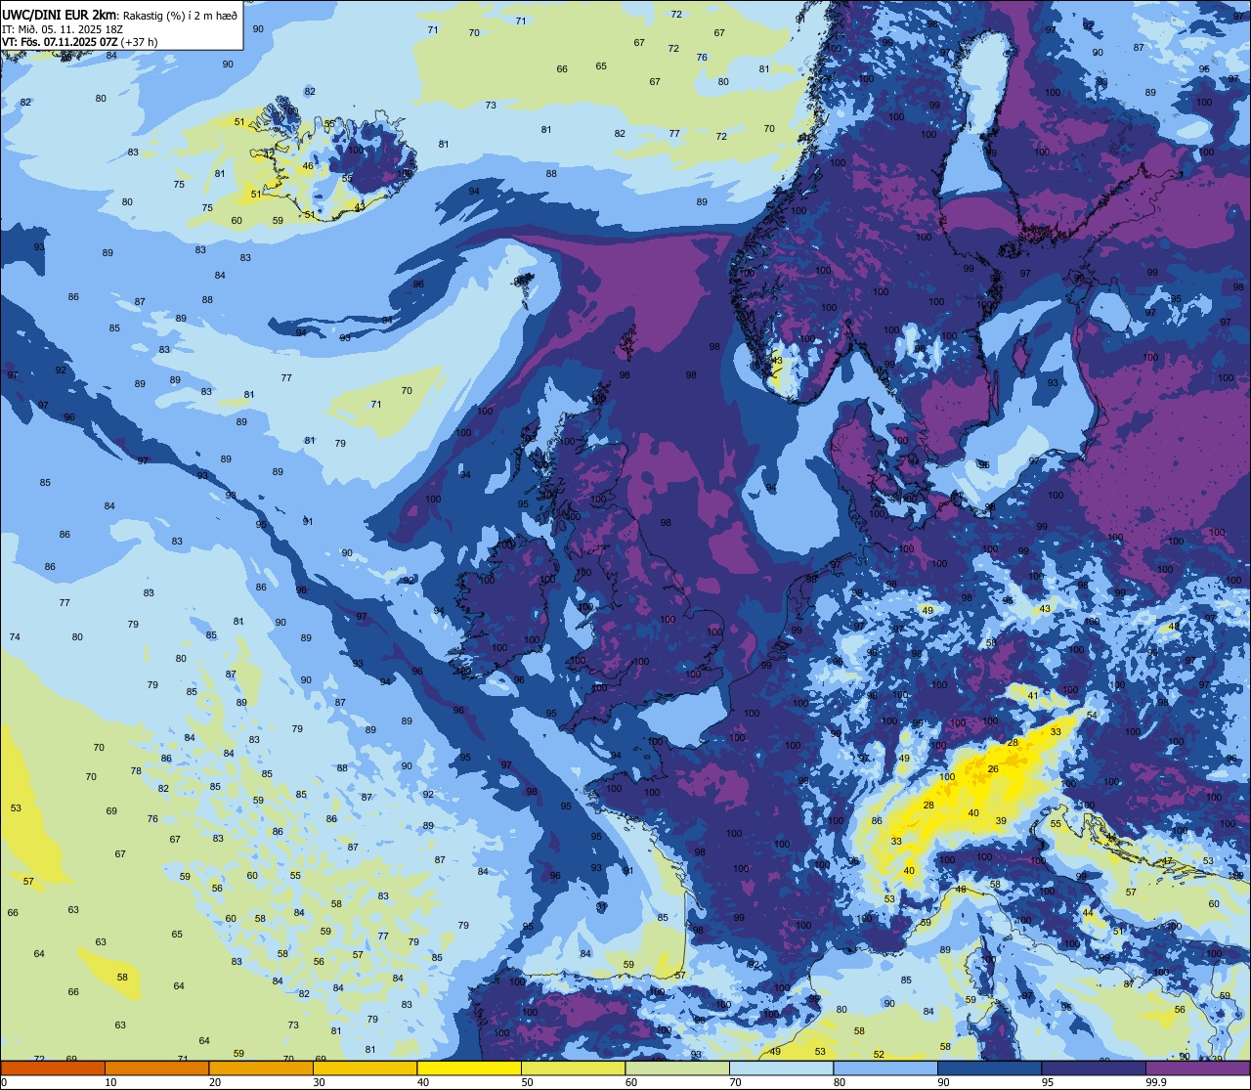The width and height of the screenshot is (1251, 1090).
Task: Pick the 20–30 legend color segment
Action: click(x=261, y=1068)
